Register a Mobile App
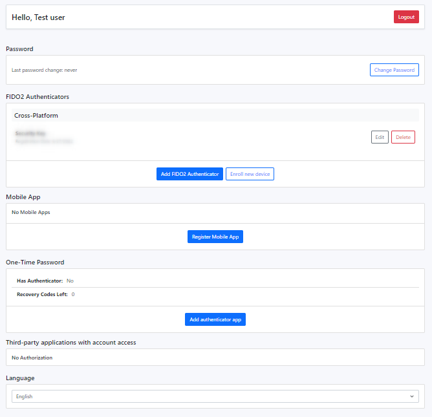The width and height of the screenshot is (432, 417). click(215, 237)
